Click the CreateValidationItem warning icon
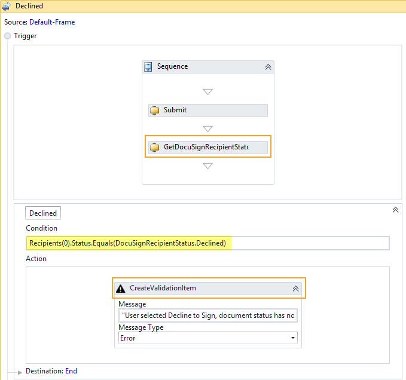This screenshot has width=406, height=380. pyautogui.click(x=121, y=288)
